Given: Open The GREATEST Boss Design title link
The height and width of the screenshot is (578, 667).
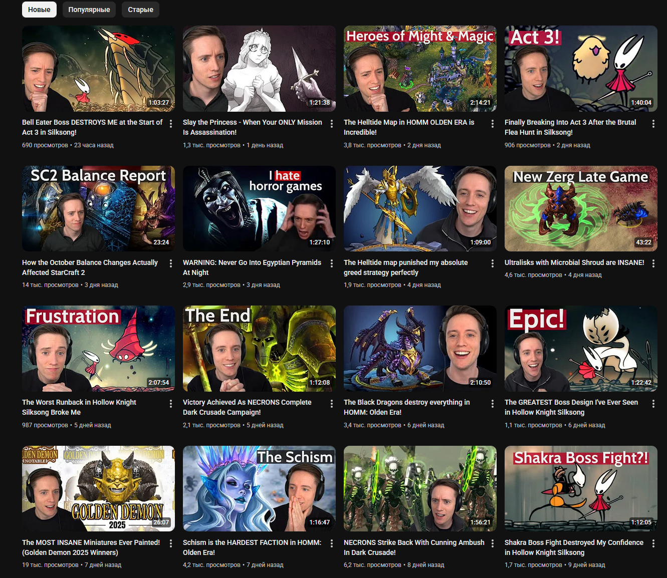Looking at the screenshot, I should (571, 407).
